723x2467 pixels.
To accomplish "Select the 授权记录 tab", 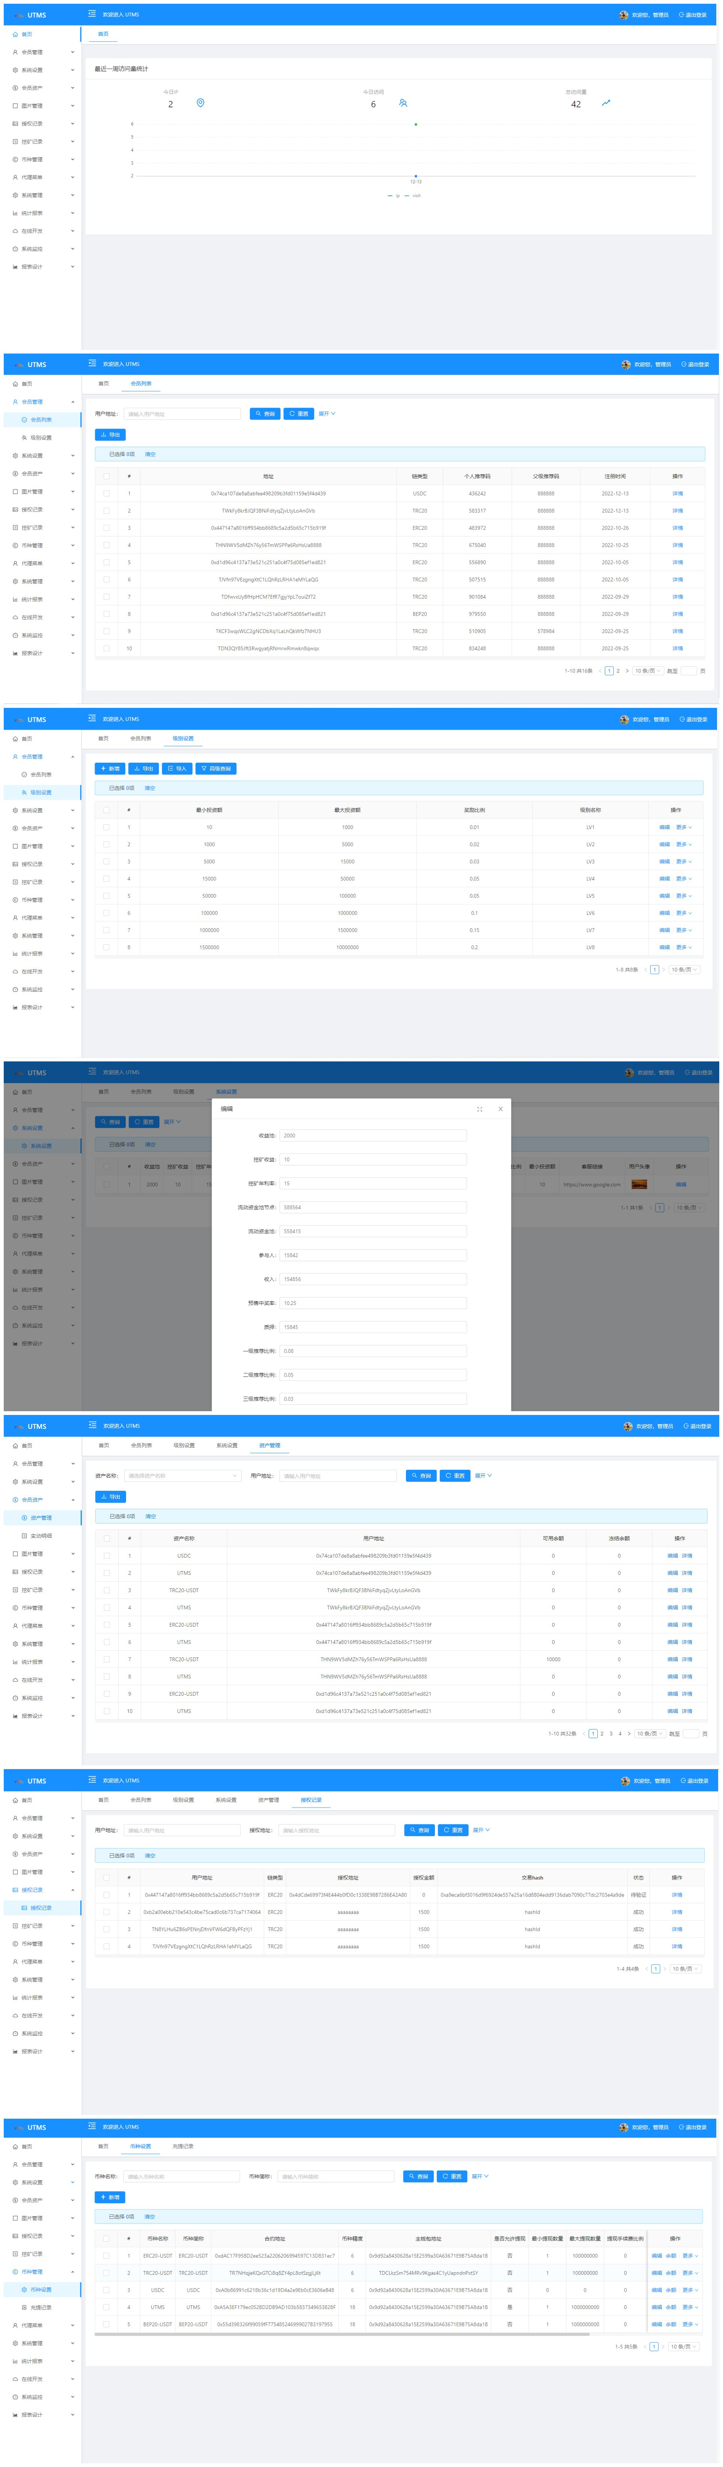I will click(311, 1800).
